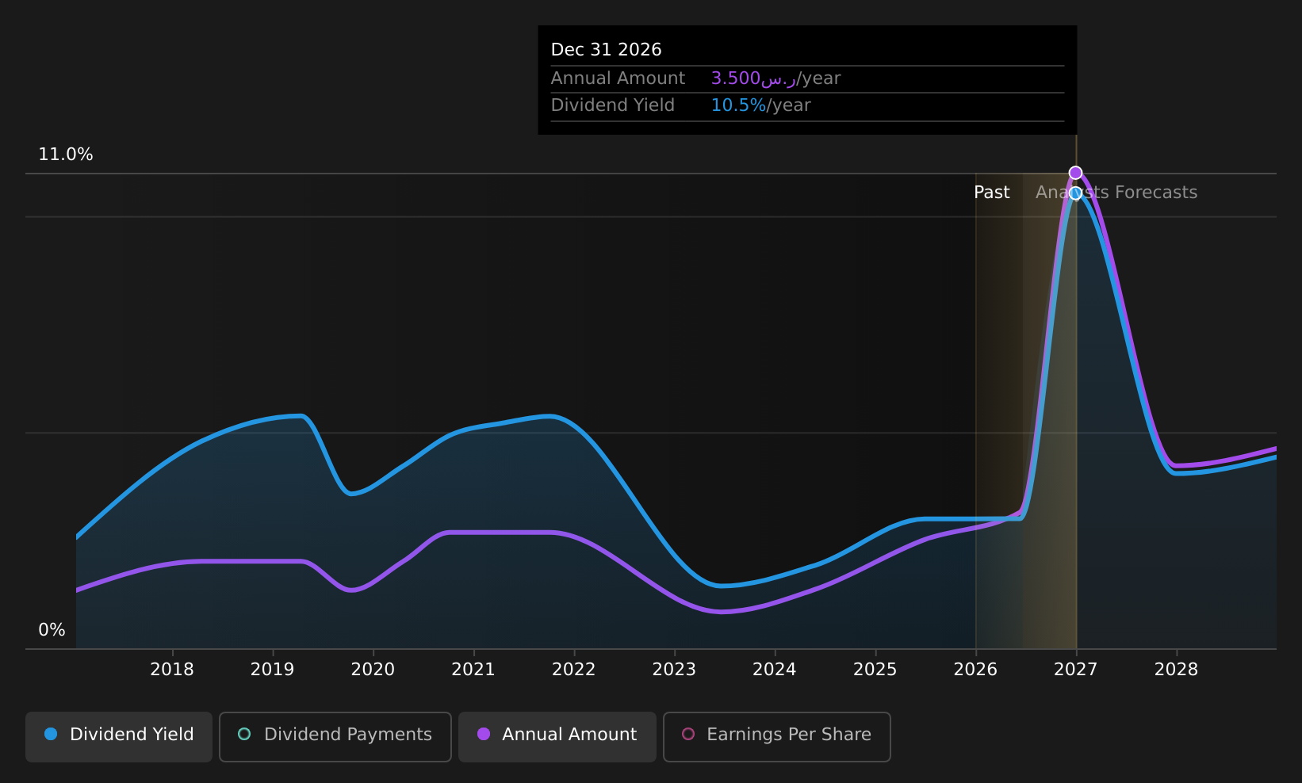
Task: Click the Past region label
Action: (x=992, y=193)
